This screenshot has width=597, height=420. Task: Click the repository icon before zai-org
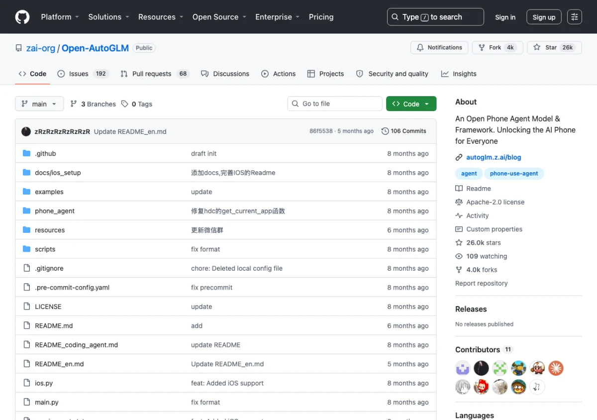click(x=19, y=48)
